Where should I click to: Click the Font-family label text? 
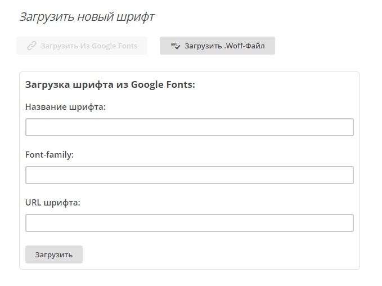[50, 154]
